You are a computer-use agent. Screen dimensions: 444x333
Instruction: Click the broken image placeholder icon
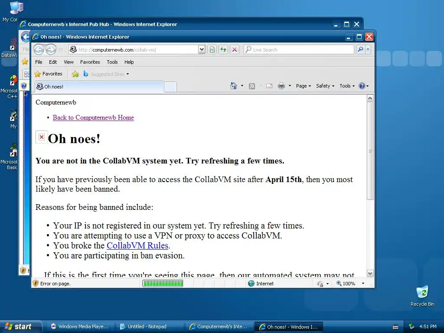tap(42, 137)
